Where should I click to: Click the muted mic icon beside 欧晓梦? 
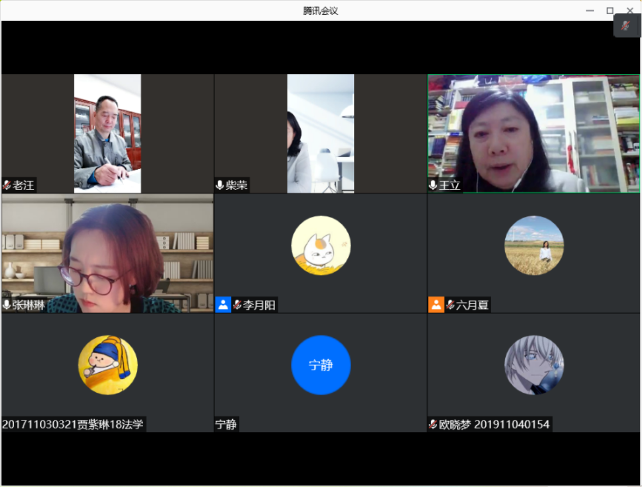coord(432,424)
